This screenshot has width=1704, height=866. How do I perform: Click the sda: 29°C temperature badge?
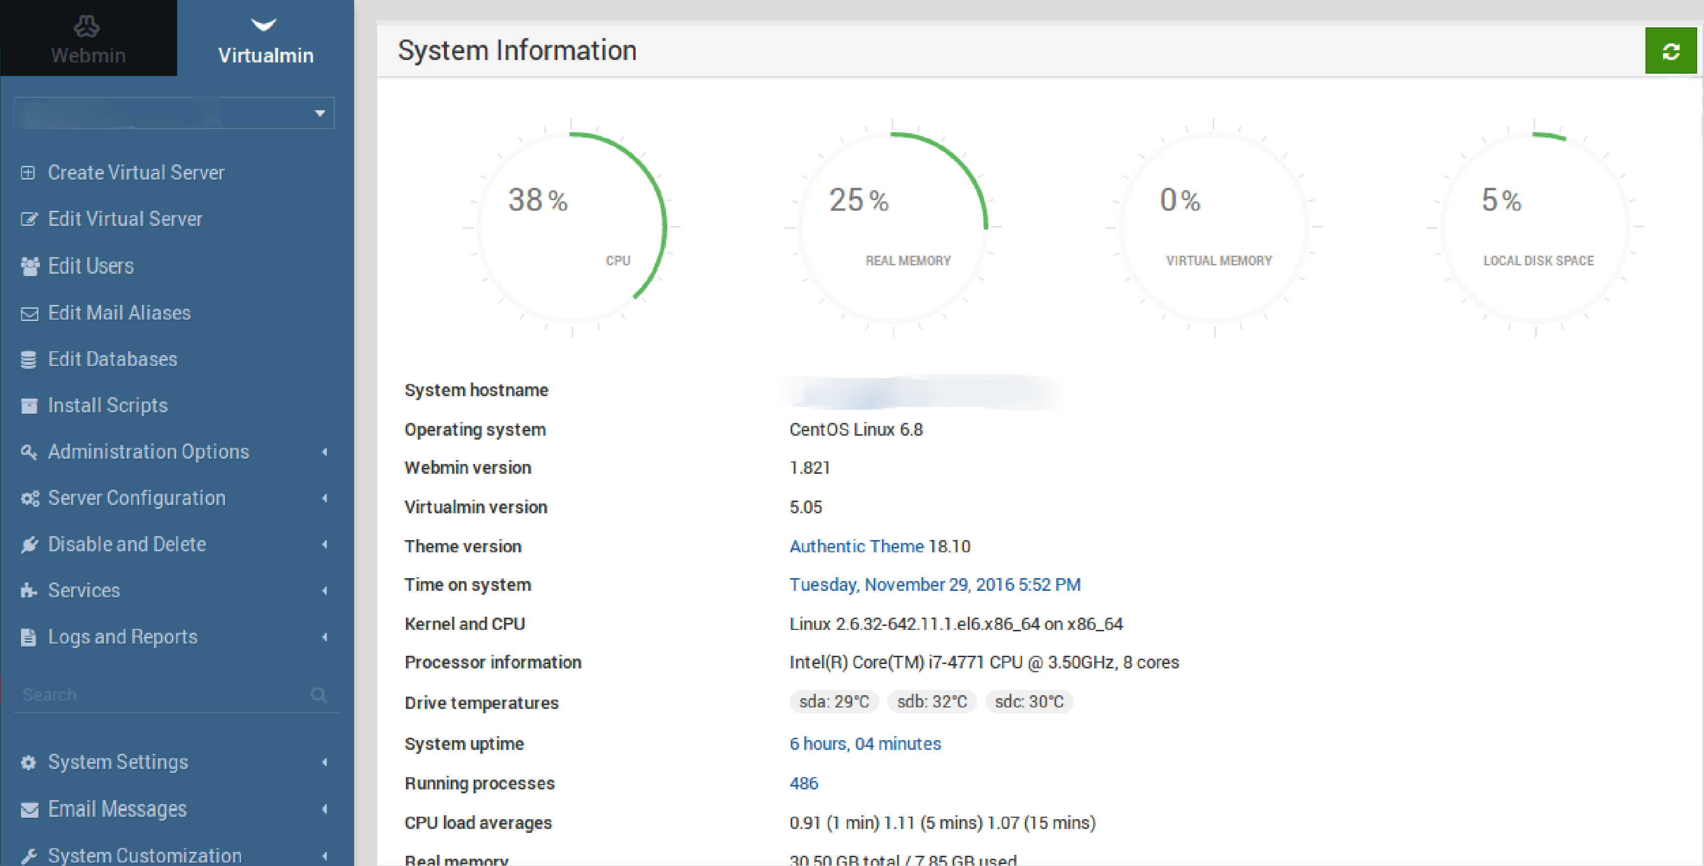click(834, 702)
